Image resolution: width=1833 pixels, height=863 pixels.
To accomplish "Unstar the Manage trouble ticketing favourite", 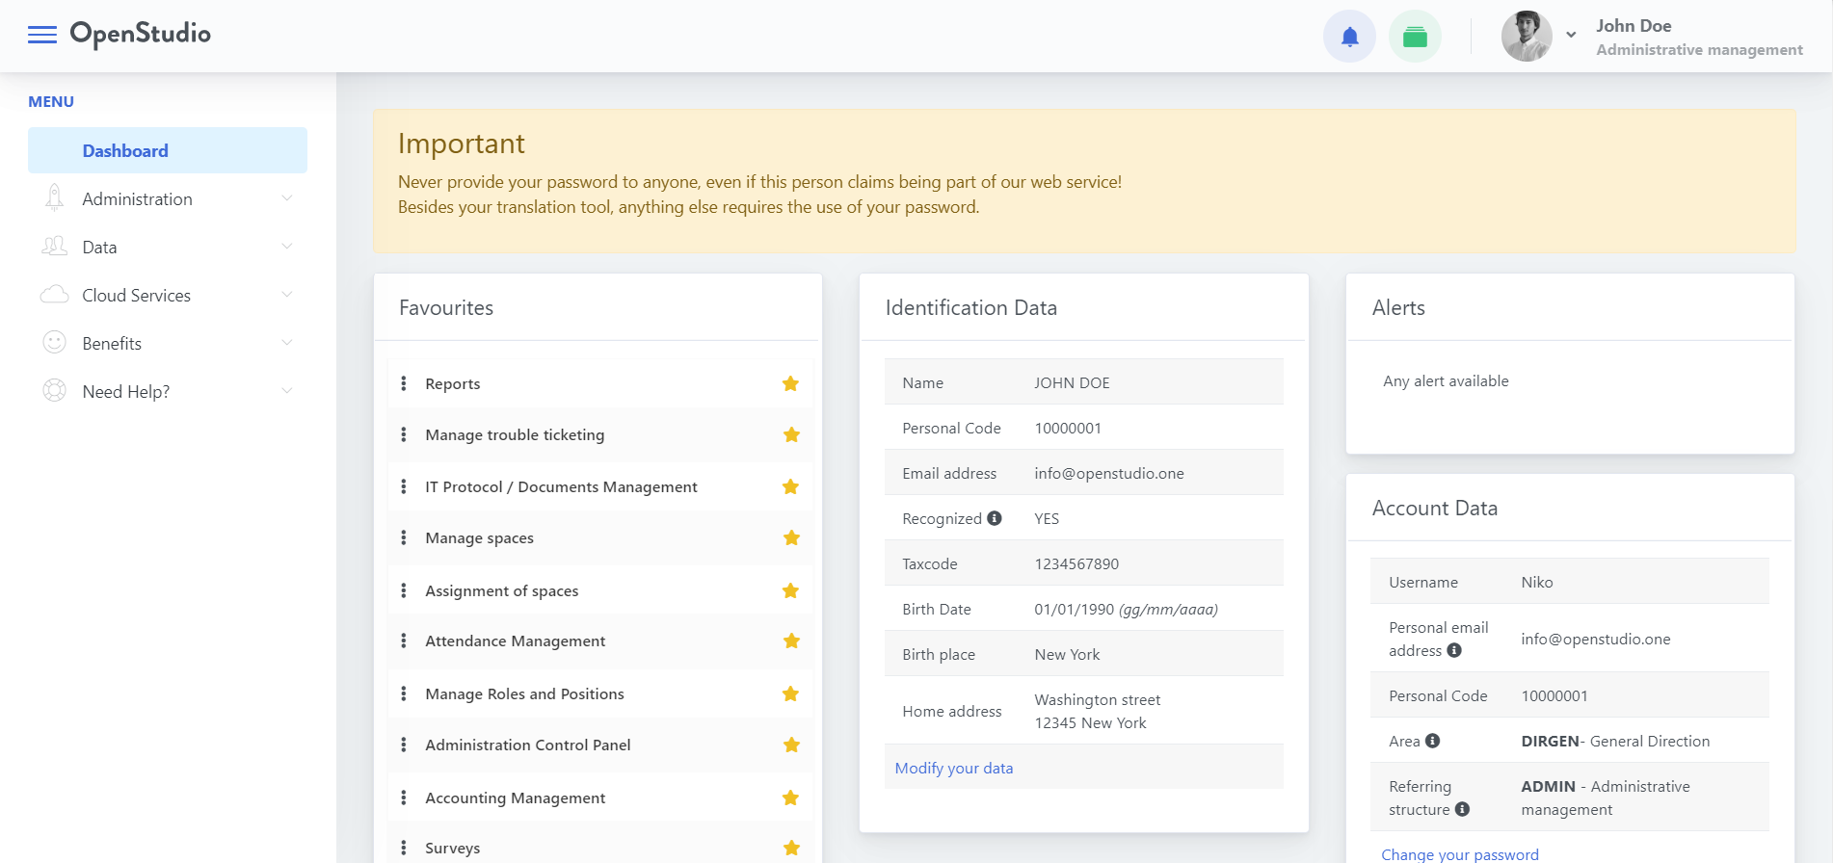I will tap(791, 434).
